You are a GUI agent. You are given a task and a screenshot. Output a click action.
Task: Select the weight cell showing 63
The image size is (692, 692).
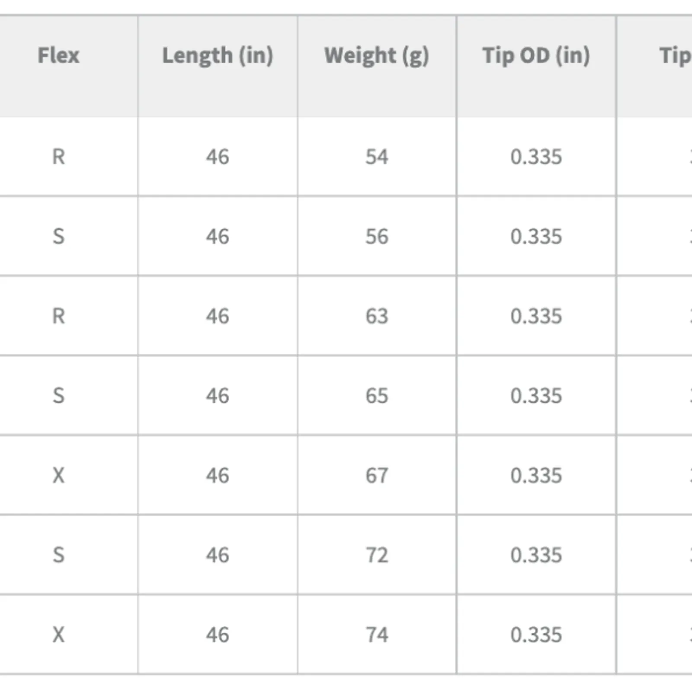377,316
